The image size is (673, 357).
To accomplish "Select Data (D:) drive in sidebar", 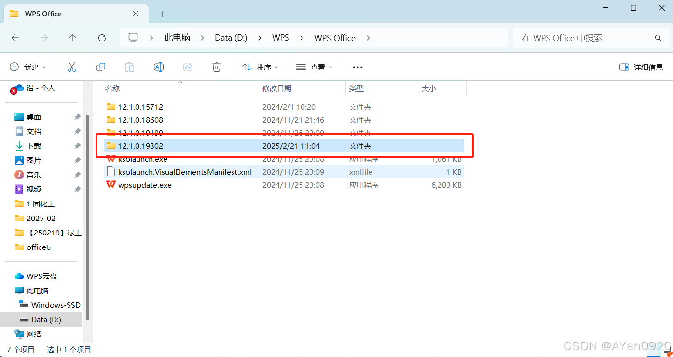I will click(46, 319).
